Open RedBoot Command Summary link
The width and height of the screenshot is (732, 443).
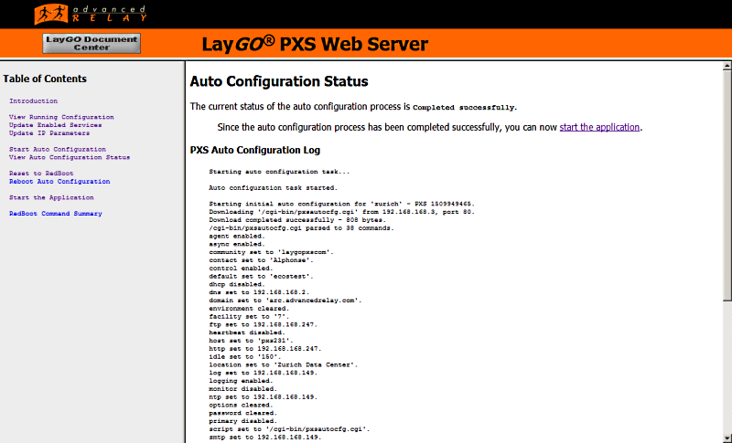56,214
